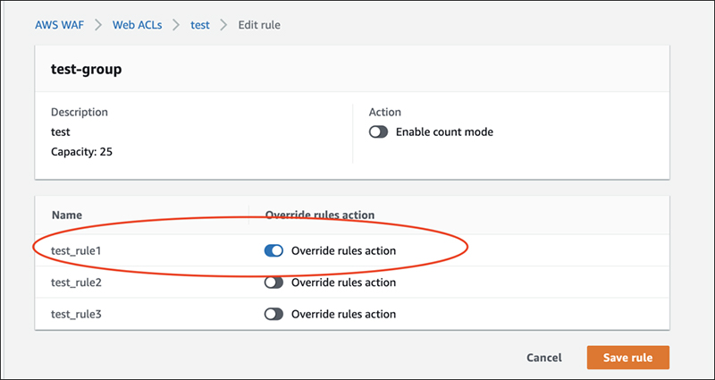Enable the count mode toggle
The image size is (715, 380).
coord(378,132)
